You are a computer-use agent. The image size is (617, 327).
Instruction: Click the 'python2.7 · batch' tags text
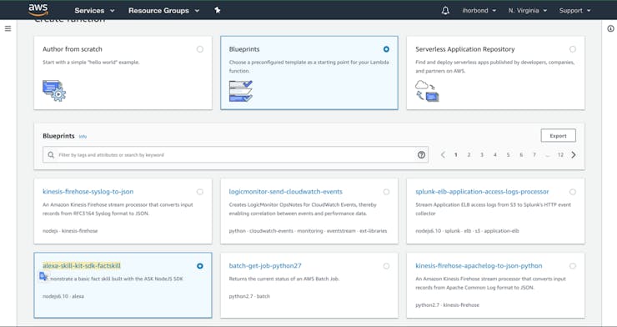click(249, 296)
